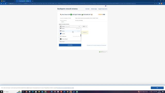Open the notification center icon

[x=163, y=92]
